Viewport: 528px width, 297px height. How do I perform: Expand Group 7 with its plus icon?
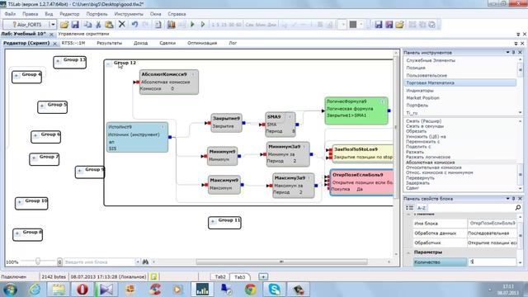click(x=34, y=158)
